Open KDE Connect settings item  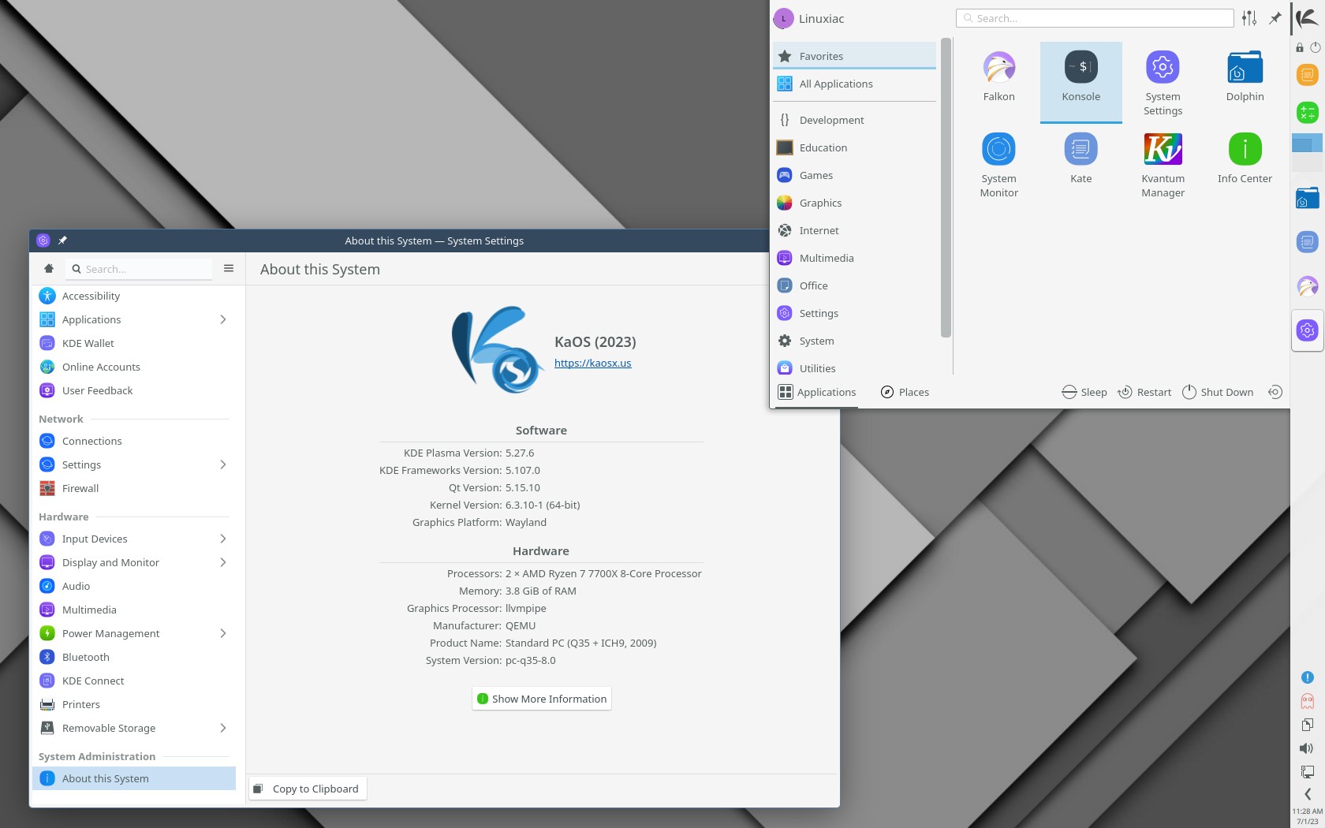[x=134, y=681]
